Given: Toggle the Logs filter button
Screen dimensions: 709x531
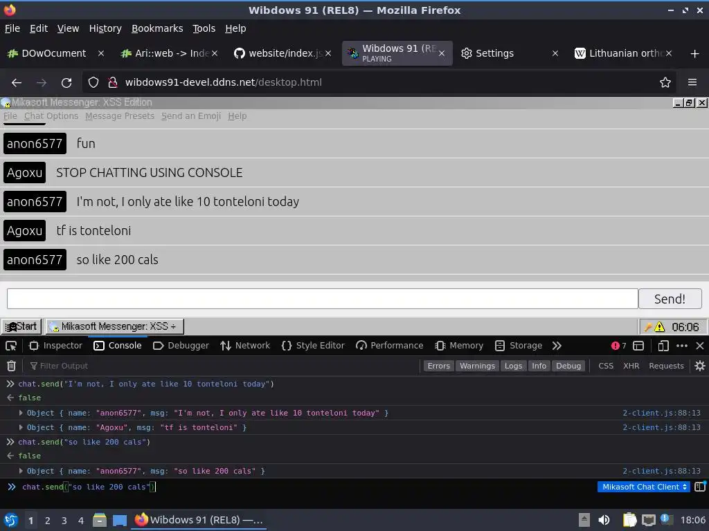Looking at the screenshot, I should click(513, 366).
